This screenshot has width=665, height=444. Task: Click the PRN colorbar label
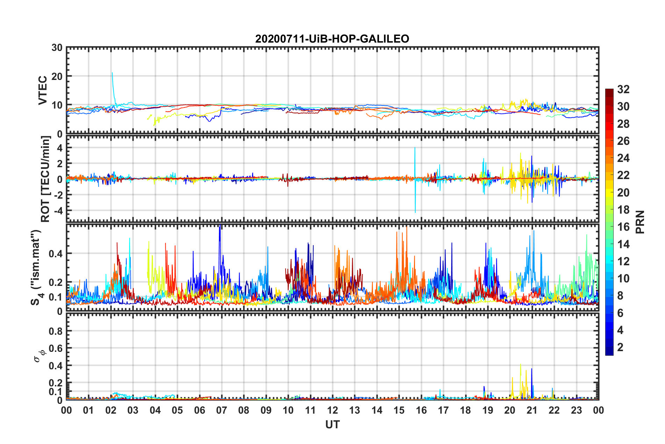tap(640, 222)
